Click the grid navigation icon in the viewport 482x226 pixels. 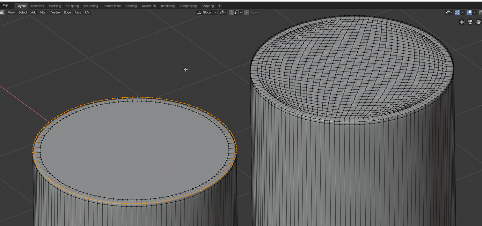tap(462, 22)
